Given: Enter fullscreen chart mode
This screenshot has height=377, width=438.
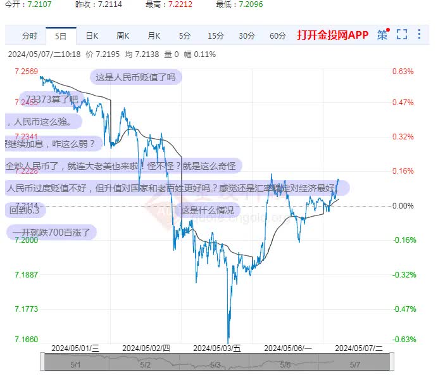Looking at the screenshot, I should (x=401, y=35).
